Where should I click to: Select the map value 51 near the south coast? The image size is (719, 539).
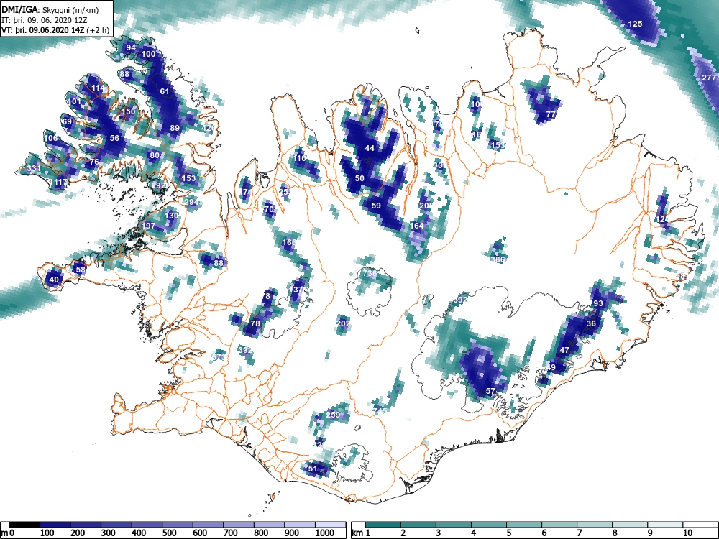[x=313, y=469]
